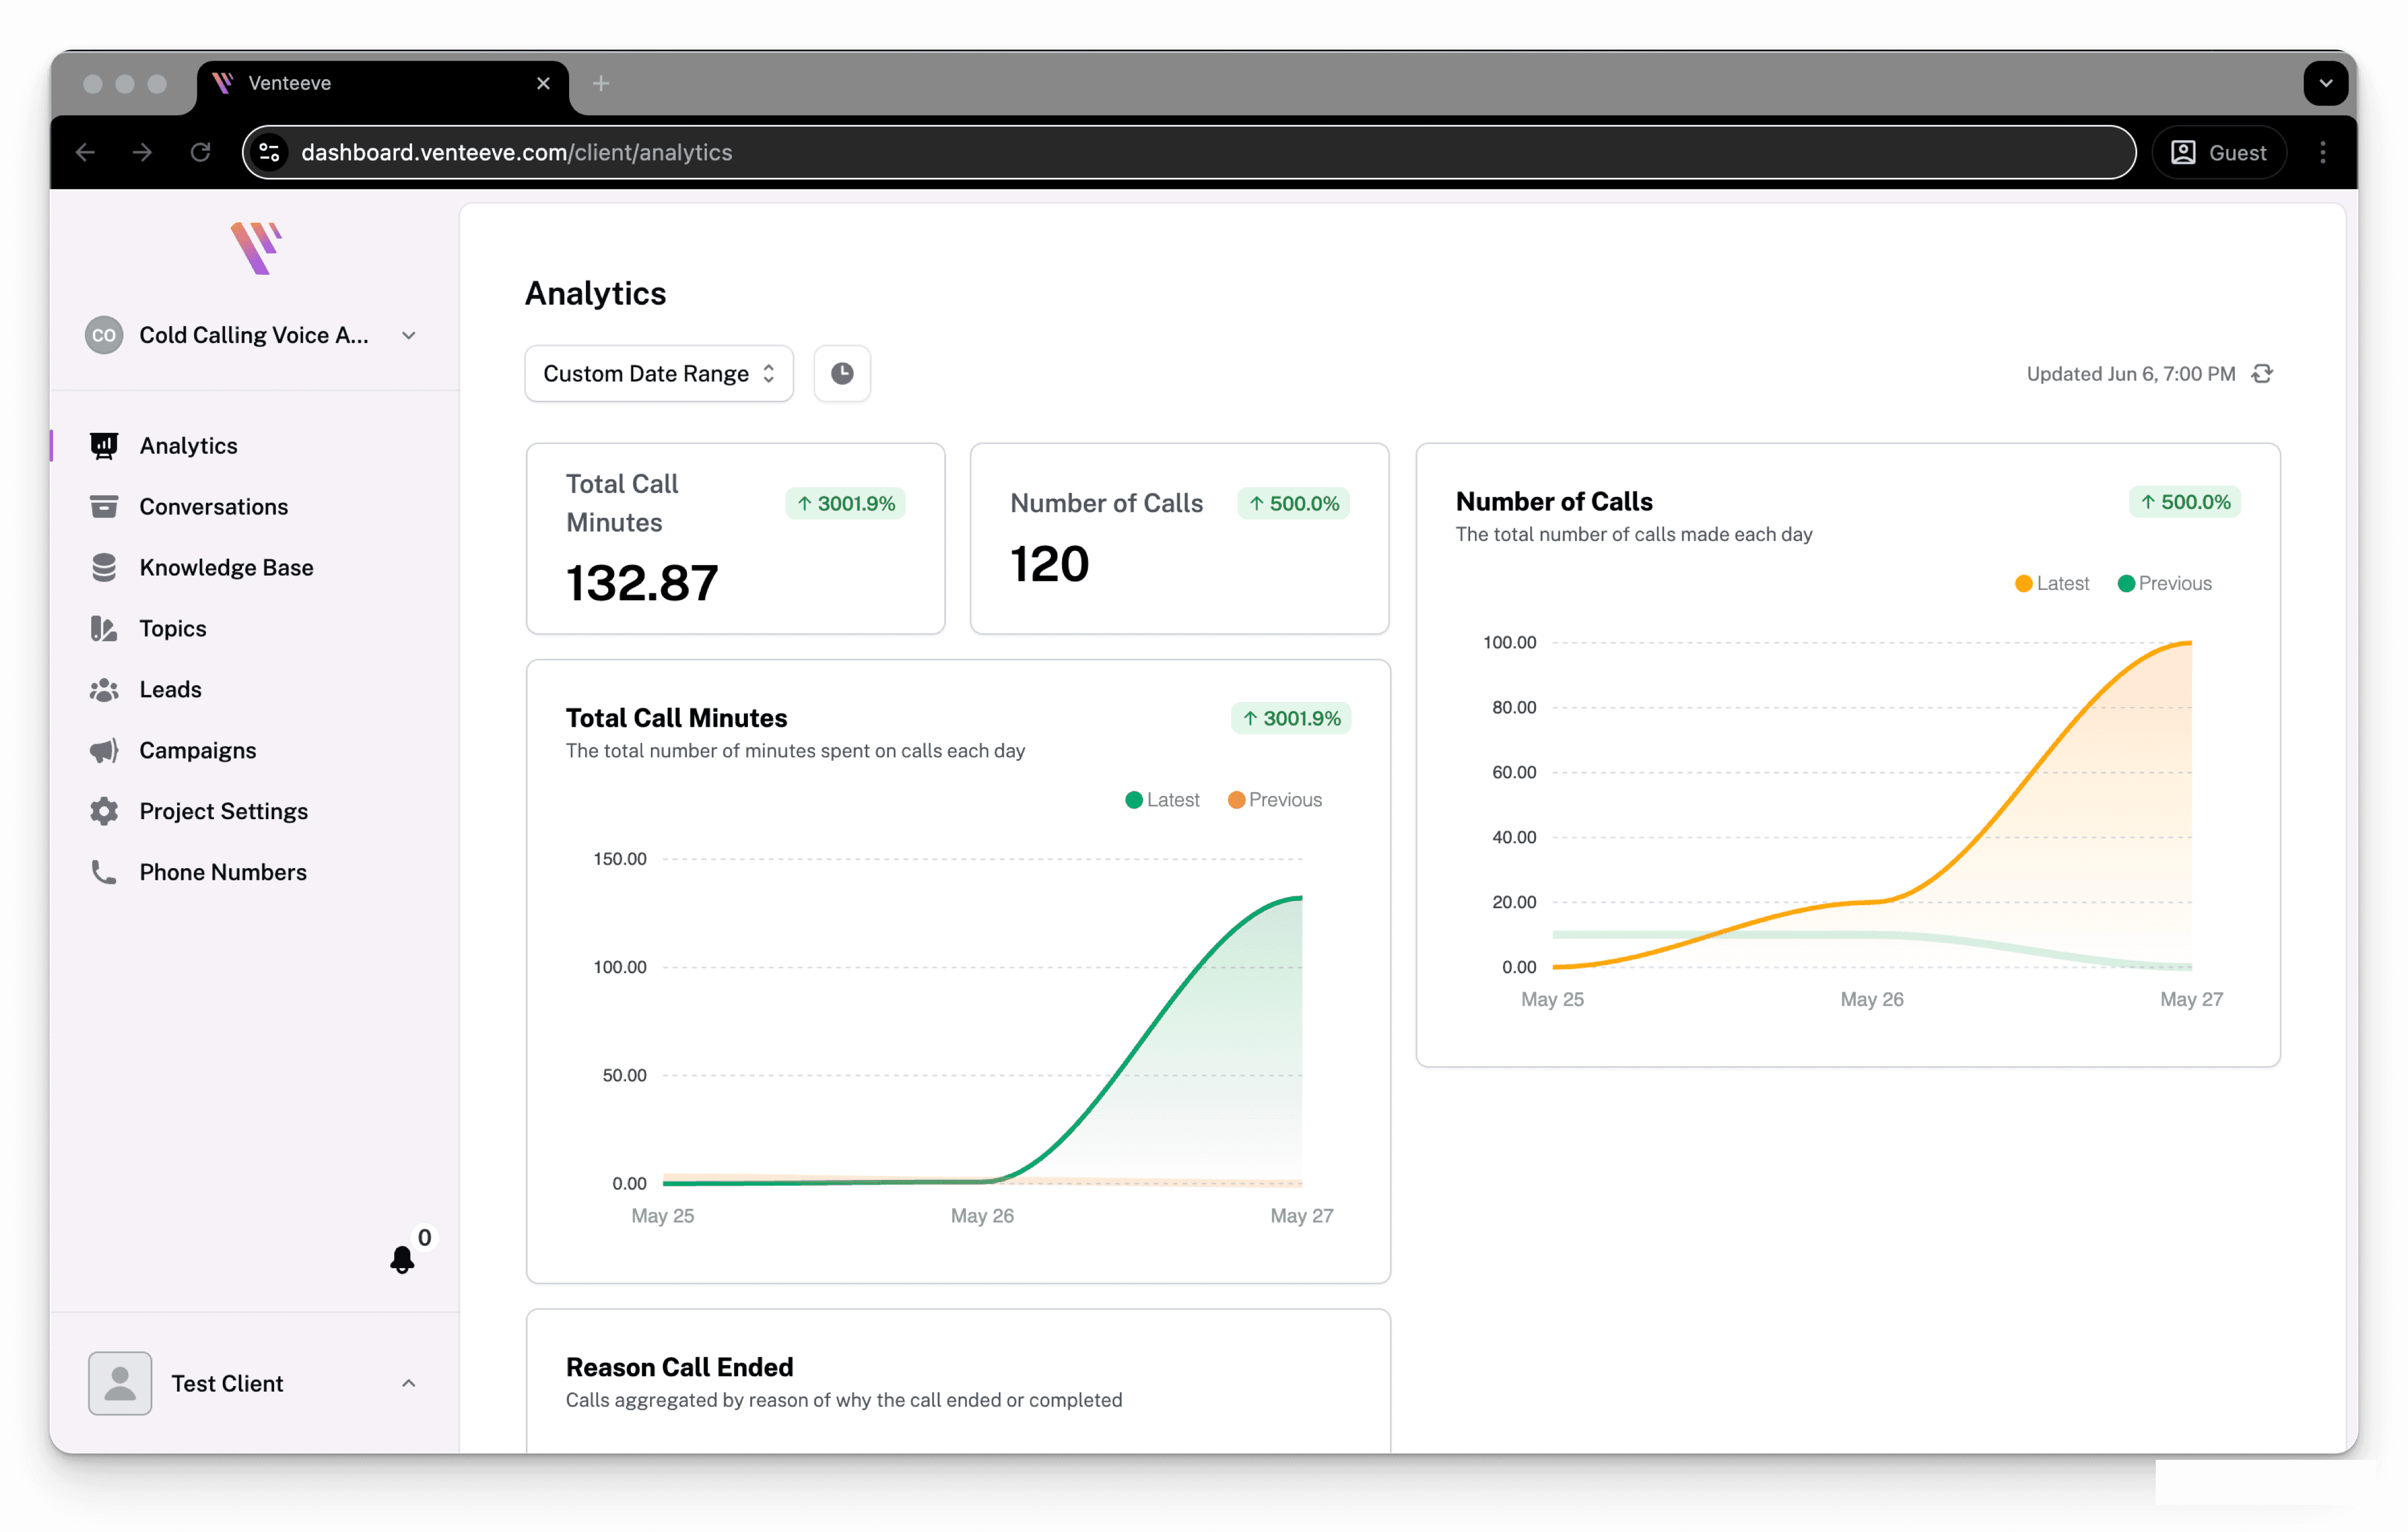Screen dimensions: 2408x1532
Task: Open the Guest profile button
Action: (x=2219, y=152)
